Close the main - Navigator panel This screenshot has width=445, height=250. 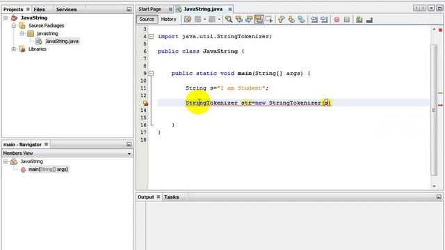pyautogui.click(x=47, y=144)
